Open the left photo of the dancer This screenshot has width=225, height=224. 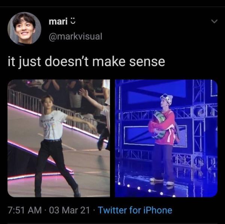click(x=59, y=138)
